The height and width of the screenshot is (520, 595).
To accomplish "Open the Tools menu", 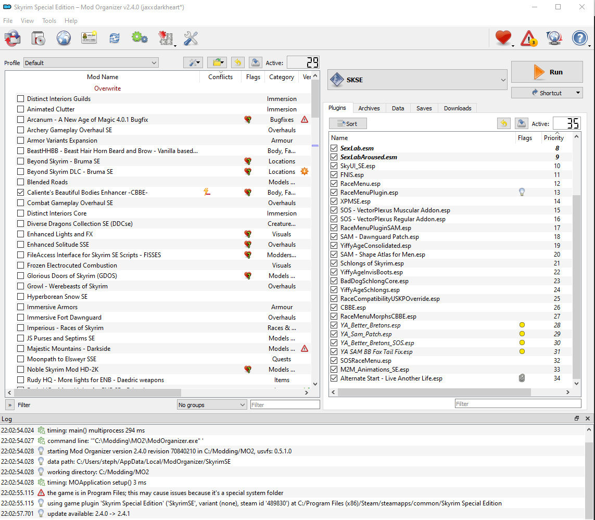I will click(49, 20).
